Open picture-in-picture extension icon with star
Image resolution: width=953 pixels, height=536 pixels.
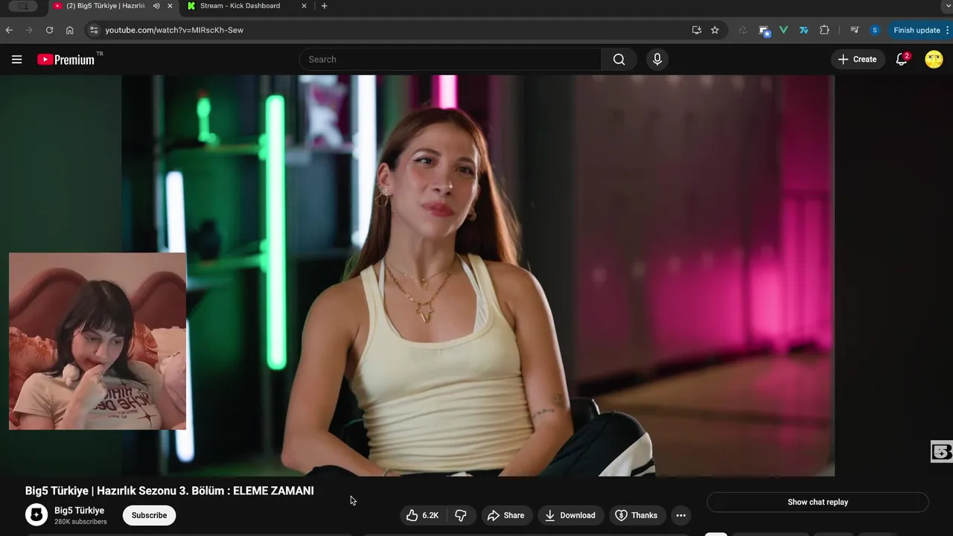point(764,30)
